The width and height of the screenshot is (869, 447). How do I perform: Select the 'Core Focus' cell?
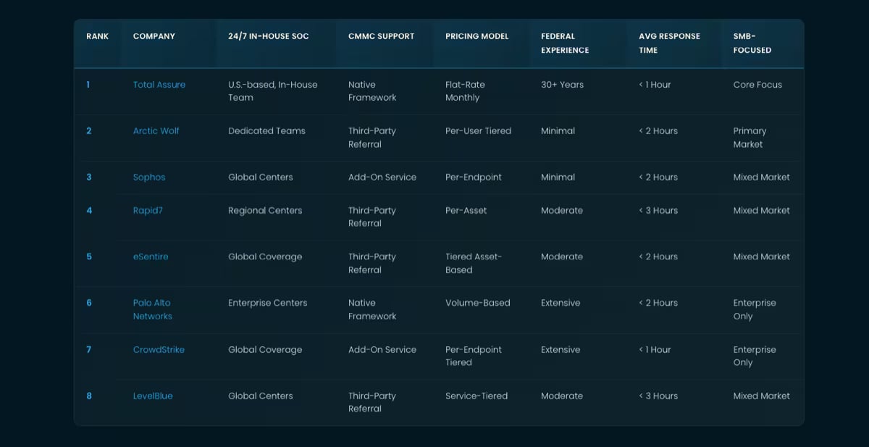coord(757,85)
